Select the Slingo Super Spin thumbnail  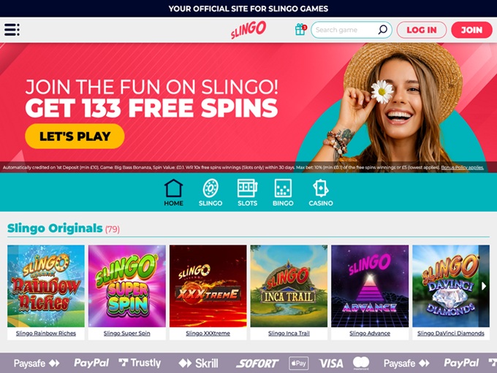[x=126, y=286]
